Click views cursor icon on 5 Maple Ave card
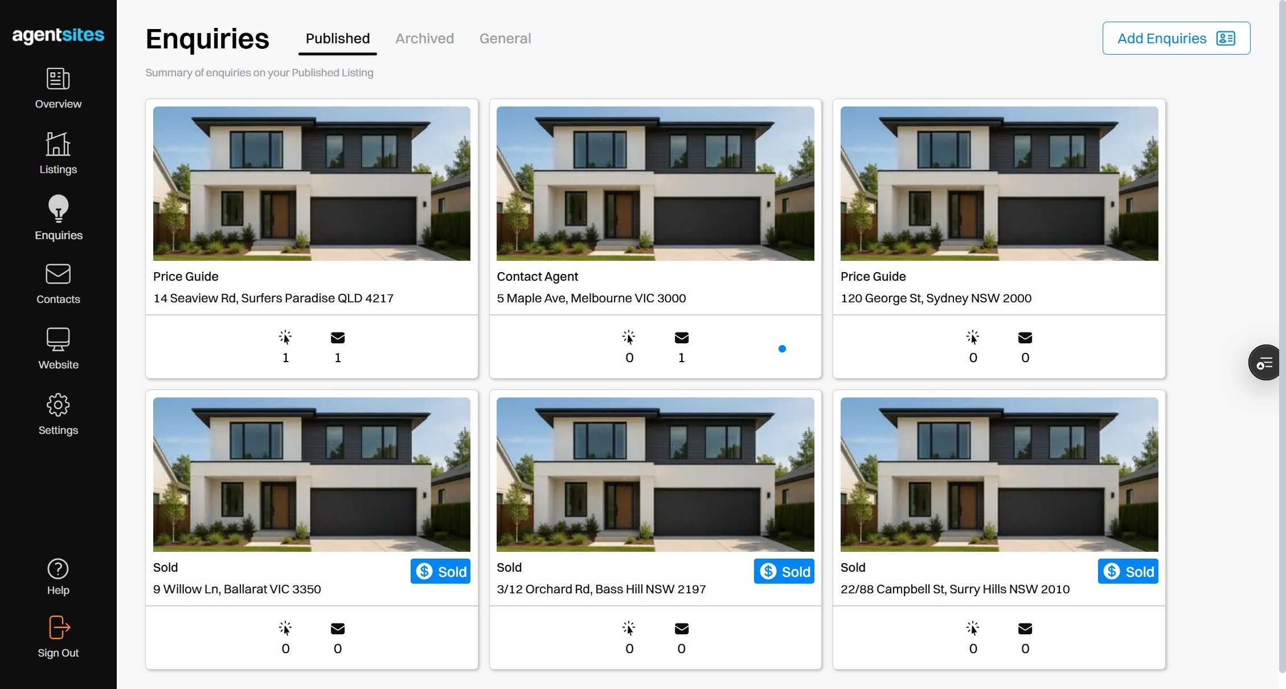The width and height of the screenshot is (1286, 689). tap(629, 338)
